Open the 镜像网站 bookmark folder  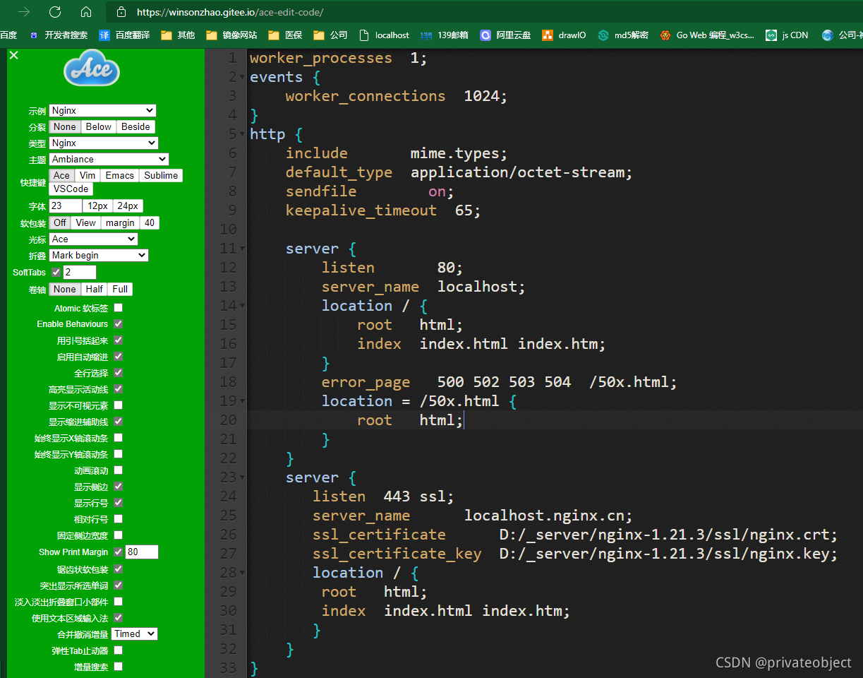pos(231,35)
